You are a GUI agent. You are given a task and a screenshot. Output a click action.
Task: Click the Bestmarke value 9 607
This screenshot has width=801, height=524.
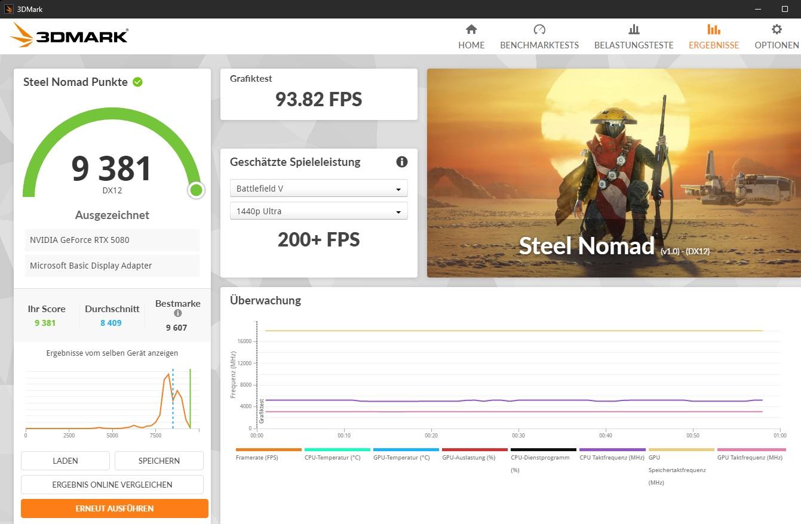click(x=177, y=328)
